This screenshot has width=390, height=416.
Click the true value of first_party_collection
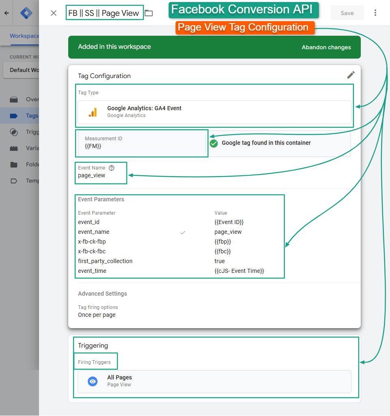click(x=219, y=261)
